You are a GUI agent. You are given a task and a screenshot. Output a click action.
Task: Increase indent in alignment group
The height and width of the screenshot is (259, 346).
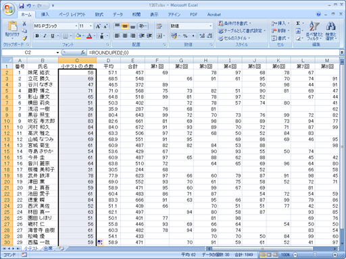pos(149,36)
